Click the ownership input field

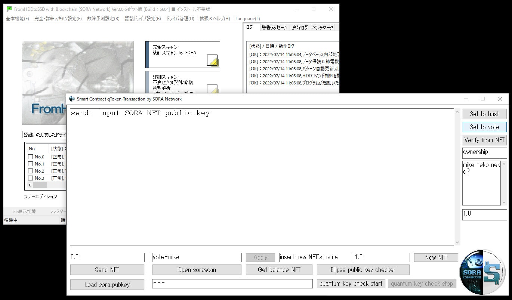(484, 153)
